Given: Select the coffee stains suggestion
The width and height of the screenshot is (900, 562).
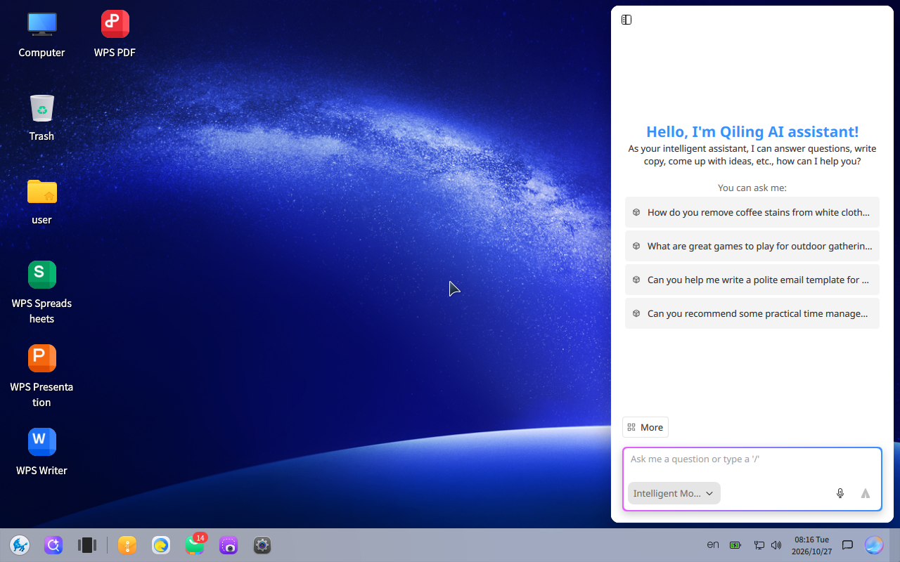Looking at the screenshot, I should tap(752, 212).
